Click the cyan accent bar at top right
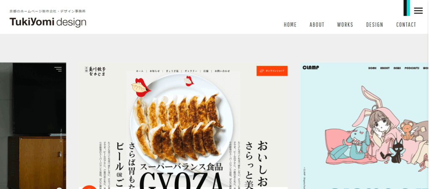Screen dimensions: 430x189 tap(408, 8)
